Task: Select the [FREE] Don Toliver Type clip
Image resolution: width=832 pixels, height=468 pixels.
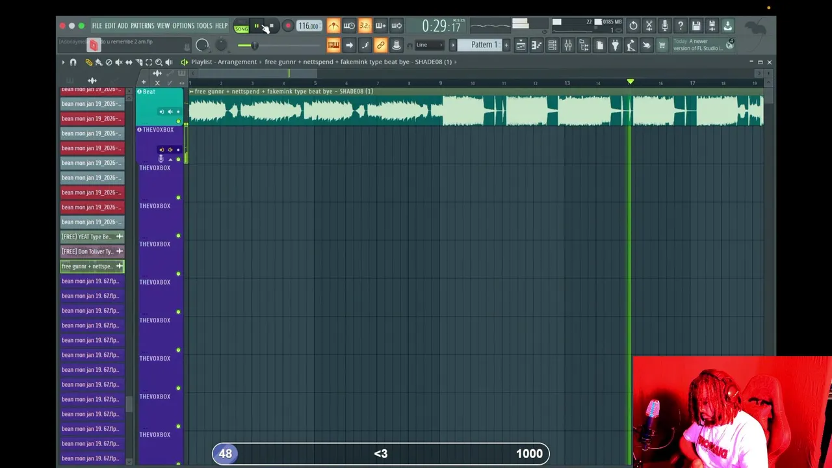Action: click(92, 252)
